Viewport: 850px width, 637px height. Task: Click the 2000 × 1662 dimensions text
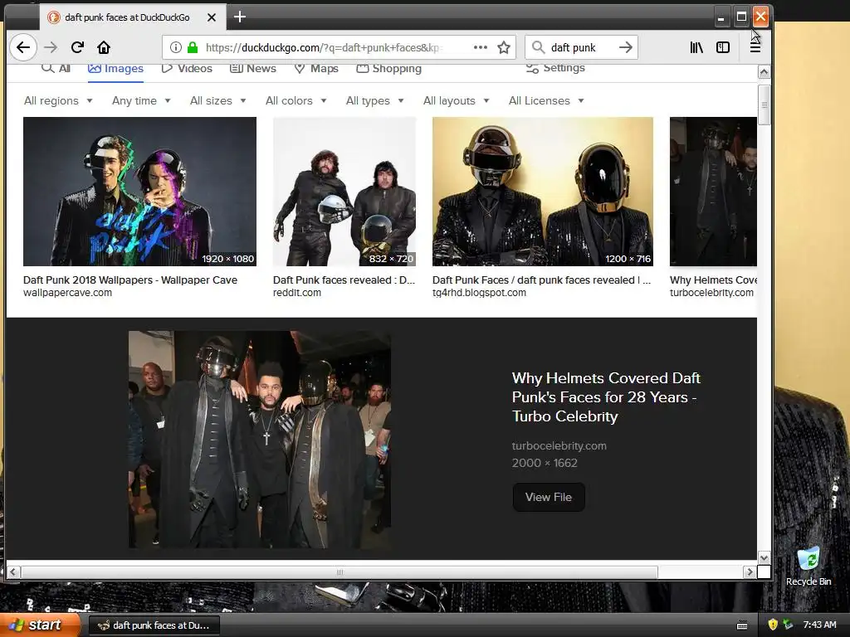click(x=545, y=463)
